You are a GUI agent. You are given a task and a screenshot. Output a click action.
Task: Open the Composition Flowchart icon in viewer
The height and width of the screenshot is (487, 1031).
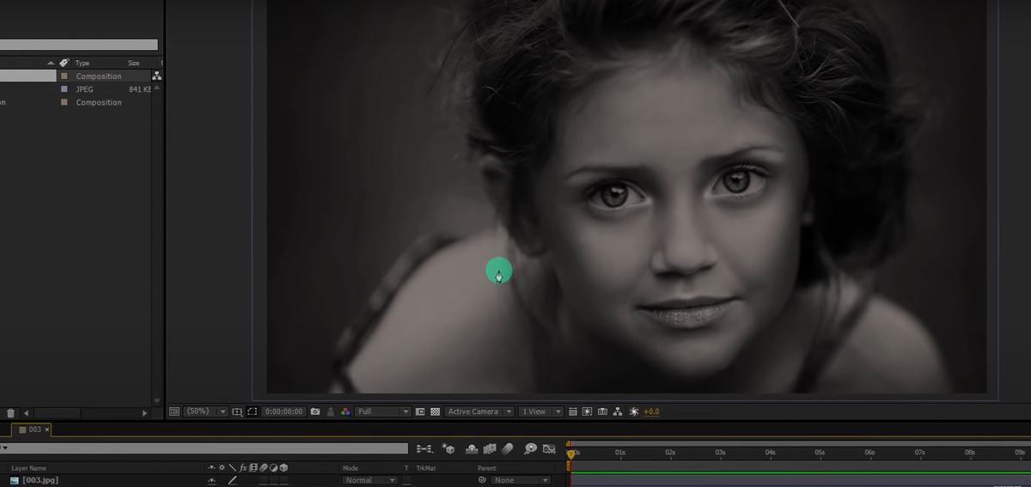tap(618, 411)
